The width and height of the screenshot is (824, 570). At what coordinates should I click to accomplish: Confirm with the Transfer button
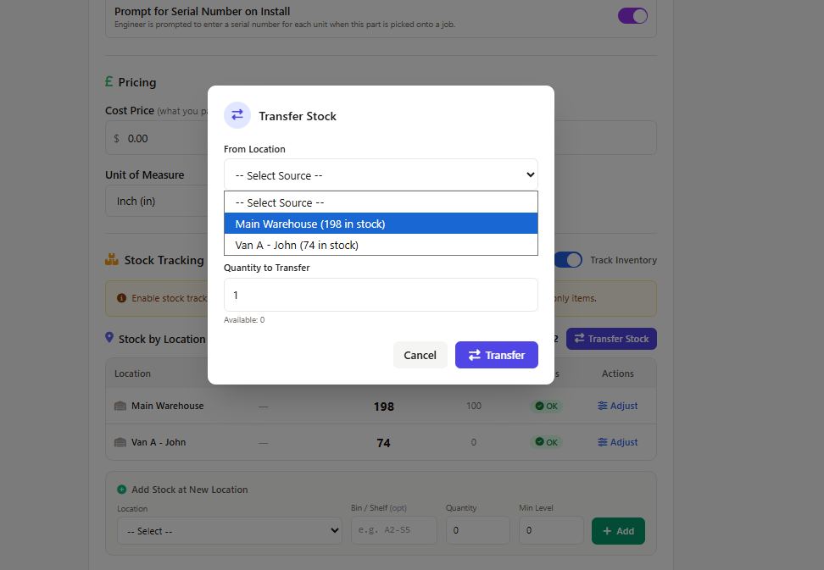point(497,355)
